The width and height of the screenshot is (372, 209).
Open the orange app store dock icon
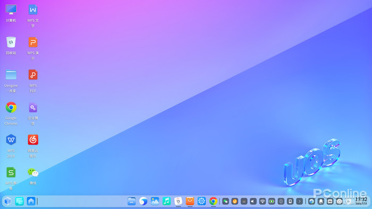pos(190,201)
